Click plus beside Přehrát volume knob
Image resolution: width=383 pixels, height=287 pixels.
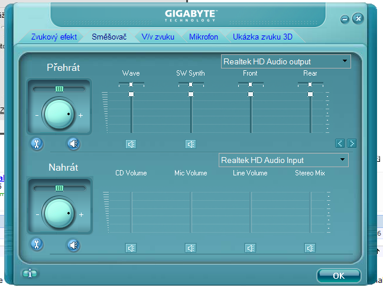[80, 115]
